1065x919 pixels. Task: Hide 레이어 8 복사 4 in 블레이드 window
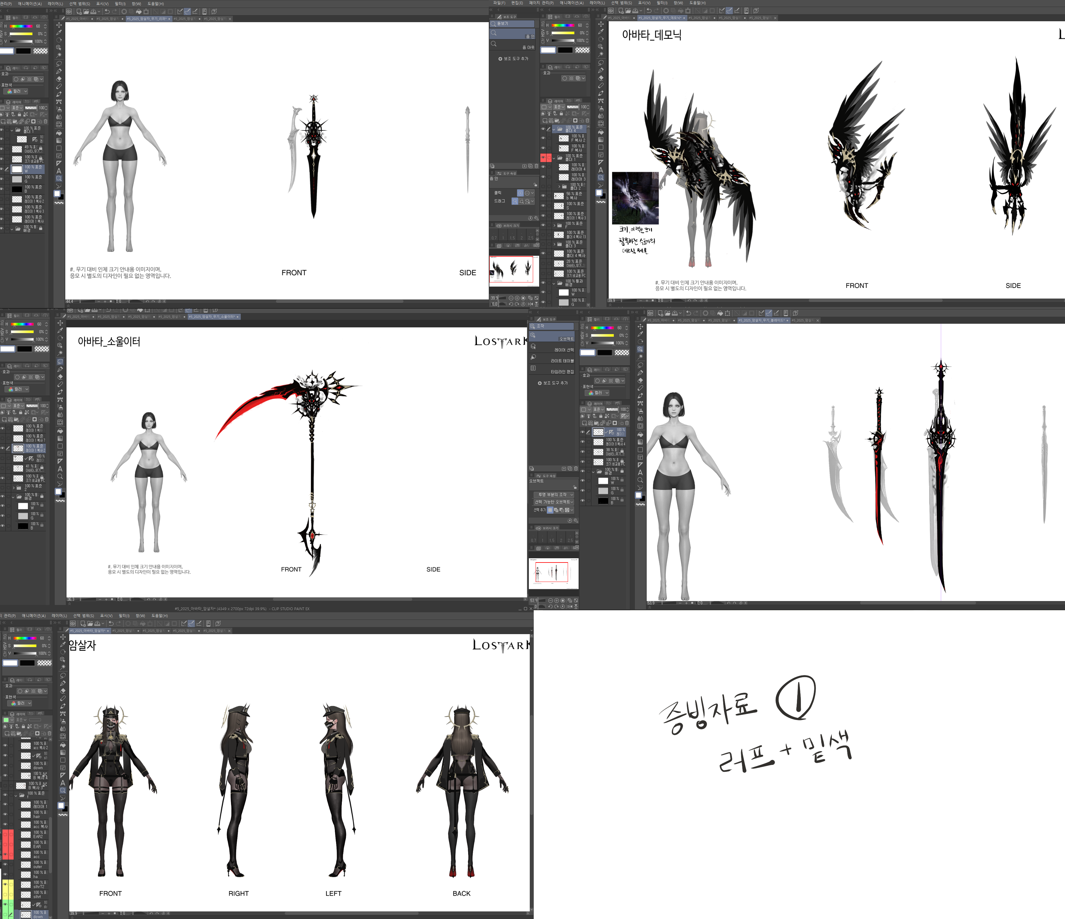[x=582, y=442]
